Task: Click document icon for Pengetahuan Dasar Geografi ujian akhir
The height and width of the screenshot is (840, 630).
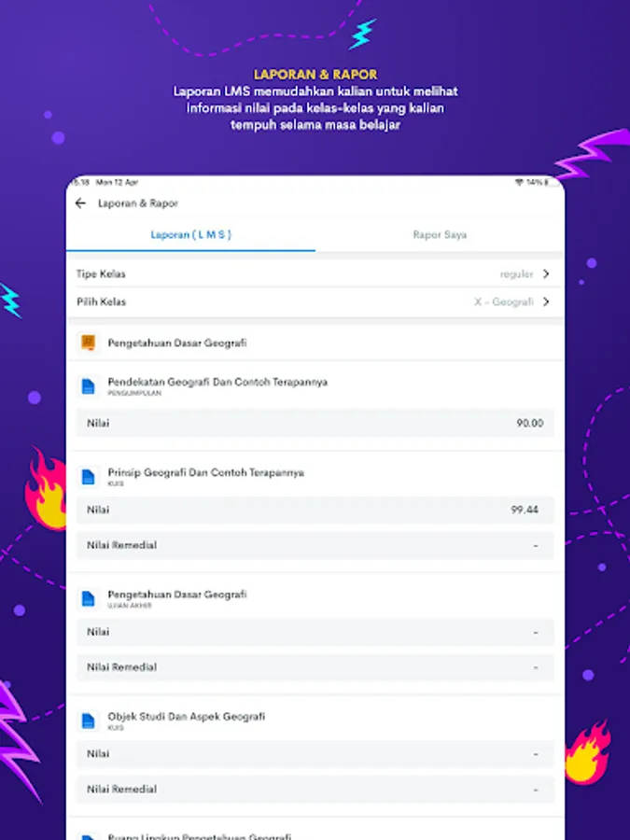Action: pyautogui.click(x=88, y=599)
